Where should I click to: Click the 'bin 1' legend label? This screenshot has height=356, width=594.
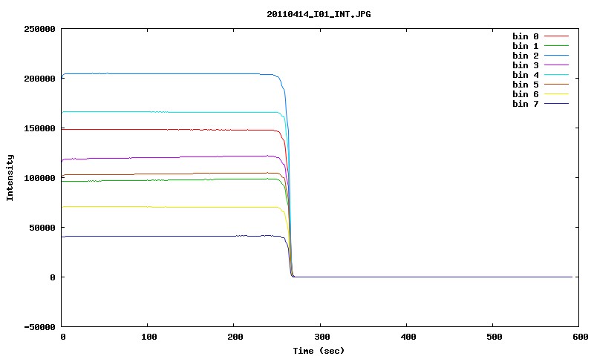[x=526, y=46]
